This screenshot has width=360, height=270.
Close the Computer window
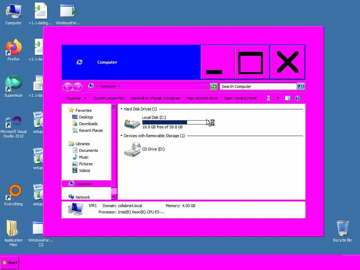[288, 62]
